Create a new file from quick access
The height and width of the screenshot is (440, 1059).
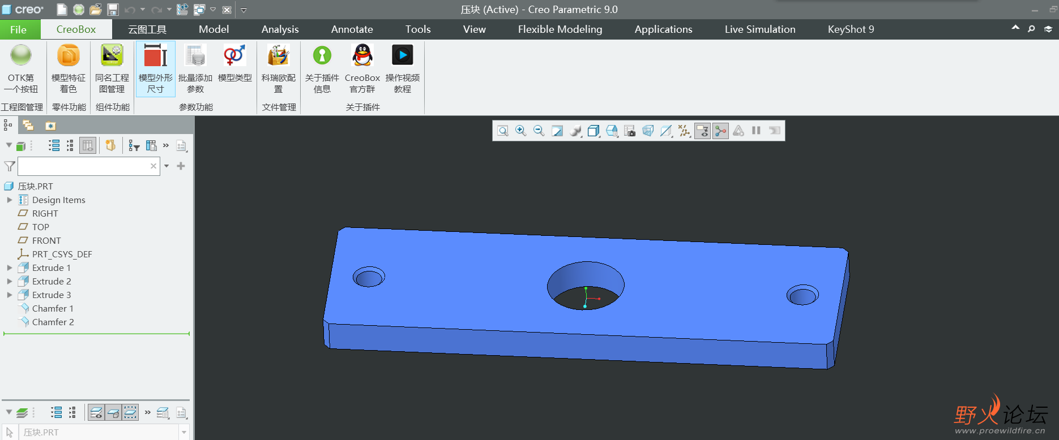(62, 10)
